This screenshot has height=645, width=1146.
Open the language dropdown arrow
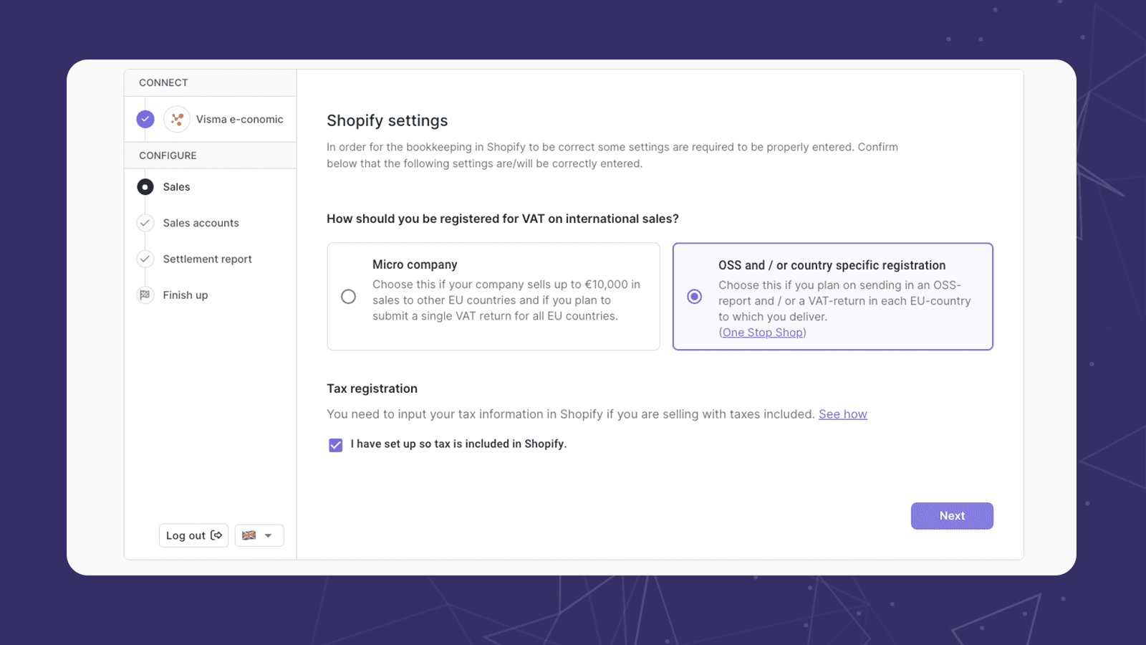[269, 536]
